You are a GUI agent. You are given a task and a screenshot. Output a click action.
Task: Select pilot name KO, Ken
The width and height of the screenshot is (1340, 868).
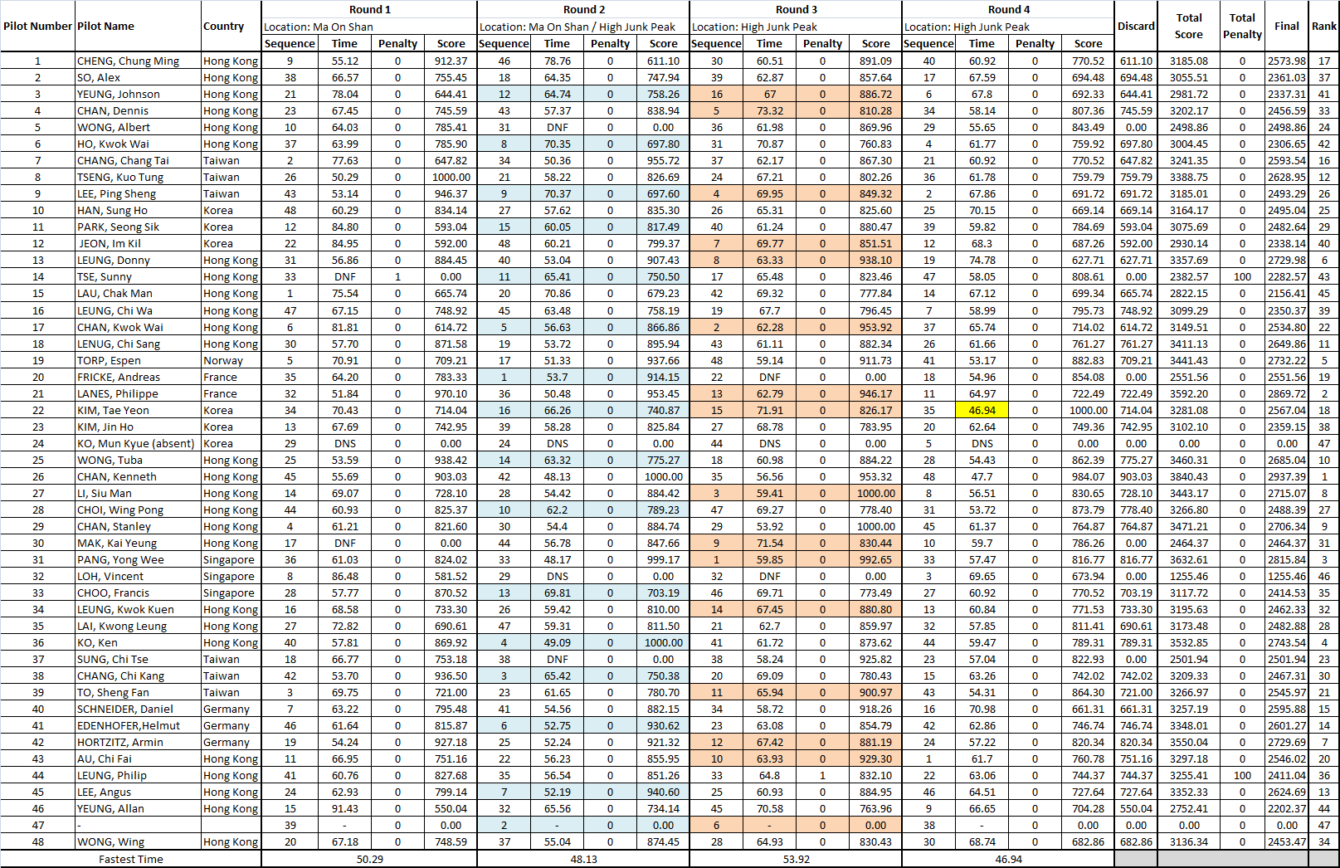(97, 643)
